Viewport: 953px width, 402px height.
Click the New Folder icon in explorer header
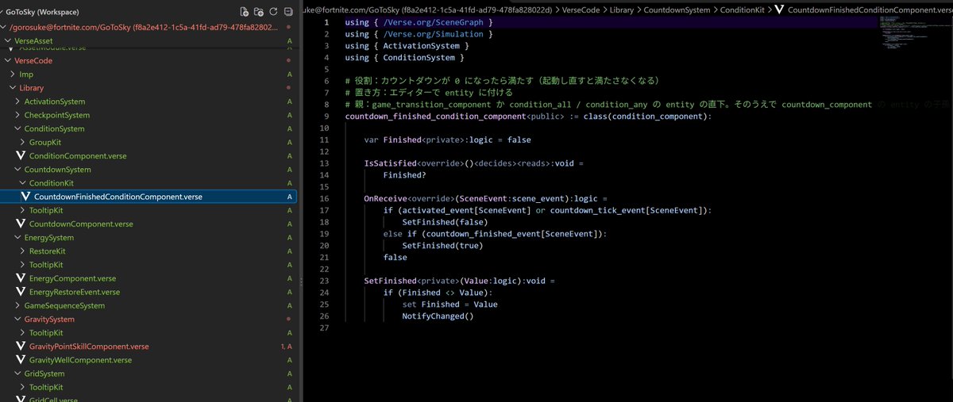(x=259, y=12)
